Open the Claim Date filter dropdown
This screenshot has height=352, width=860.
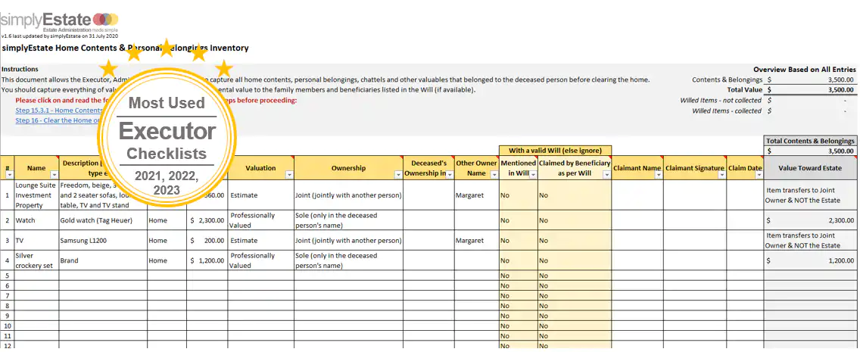click(x=759, y=175)
